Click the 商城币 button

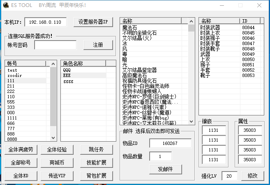coord(57,163)
